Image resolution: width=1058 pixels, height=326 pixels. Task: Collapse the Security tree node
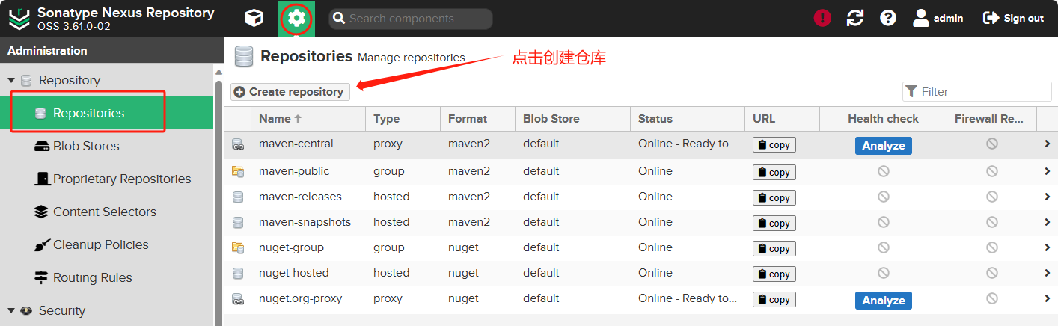click(x=11, y=310)
